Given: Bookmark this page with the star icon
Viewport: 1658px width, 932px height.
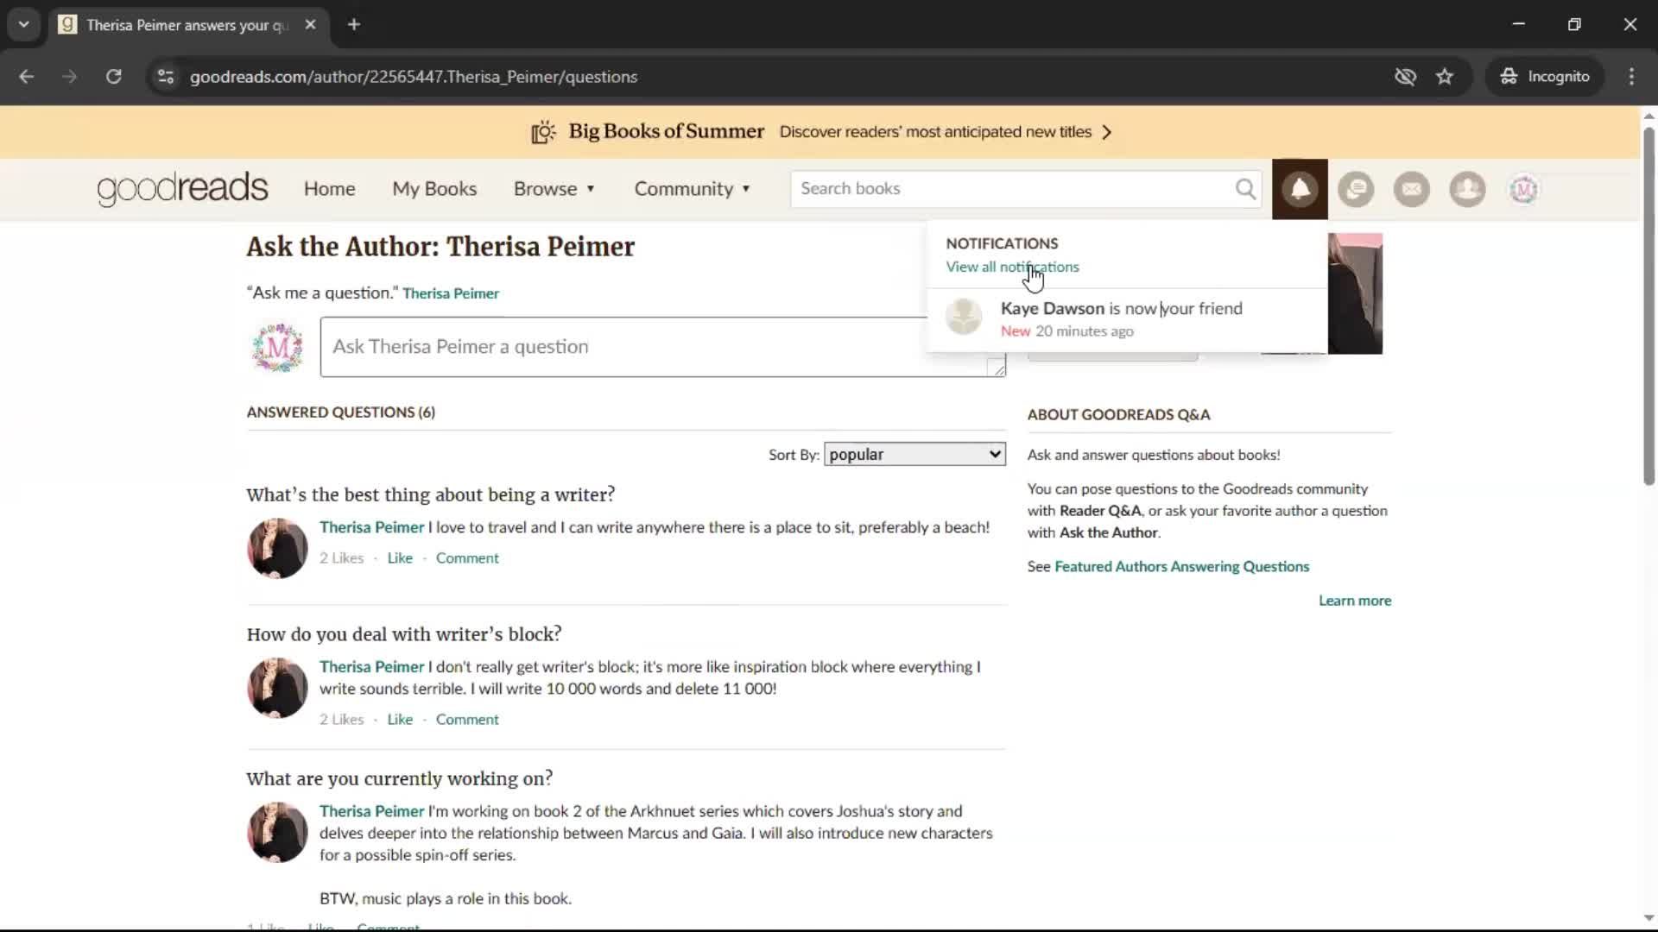Looking at the screenshot, I should 1445,77.
